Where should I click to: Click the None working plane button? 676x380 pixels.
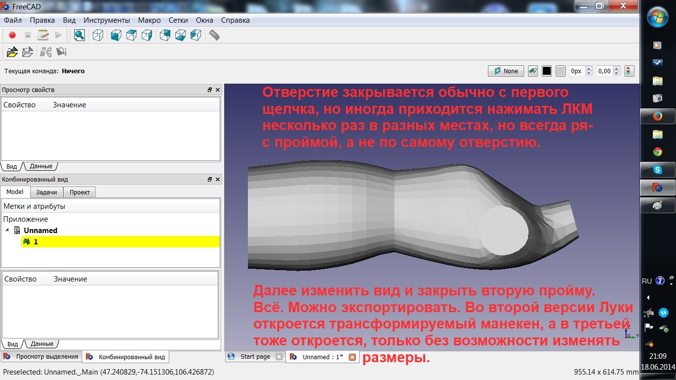coord(506,71)
